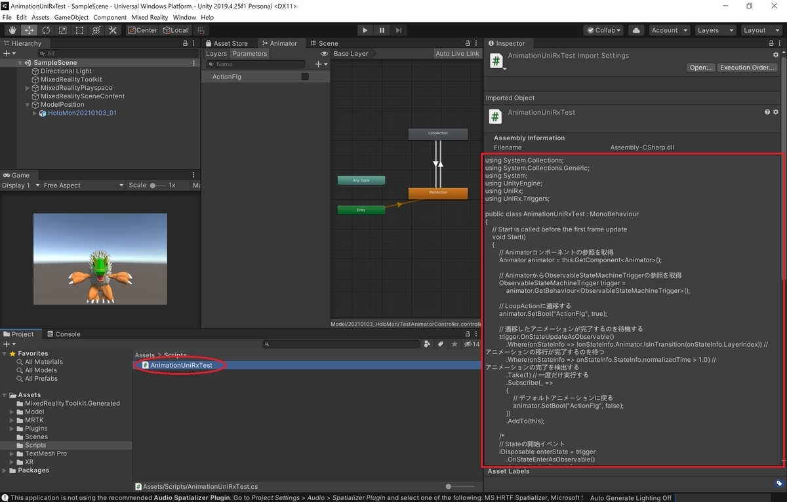Select the Transform tool
787x502 pixels.
(96, 30)
